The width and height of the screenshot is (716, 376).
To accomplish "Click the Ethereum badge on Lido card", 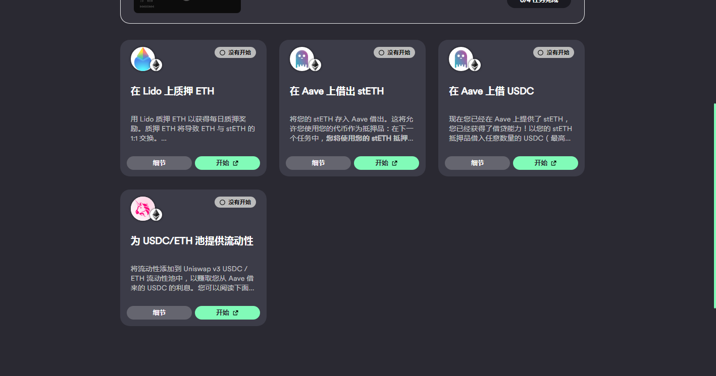I will coord(156,65).
